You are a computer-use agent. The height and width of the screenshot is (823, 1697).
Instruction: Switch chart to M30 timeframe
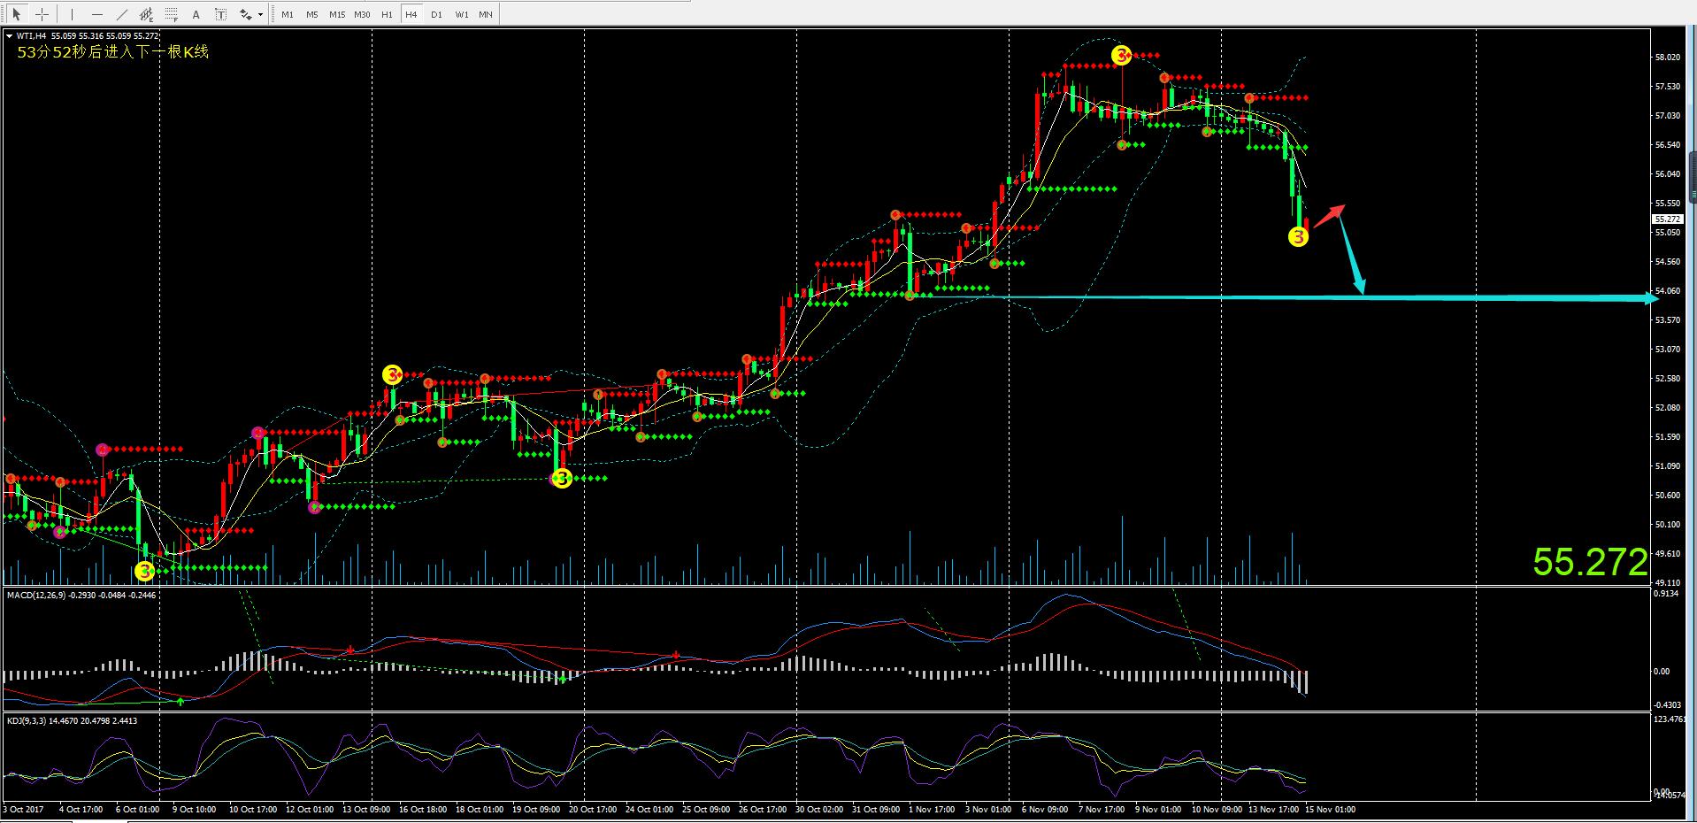click(x=362, y=14)
